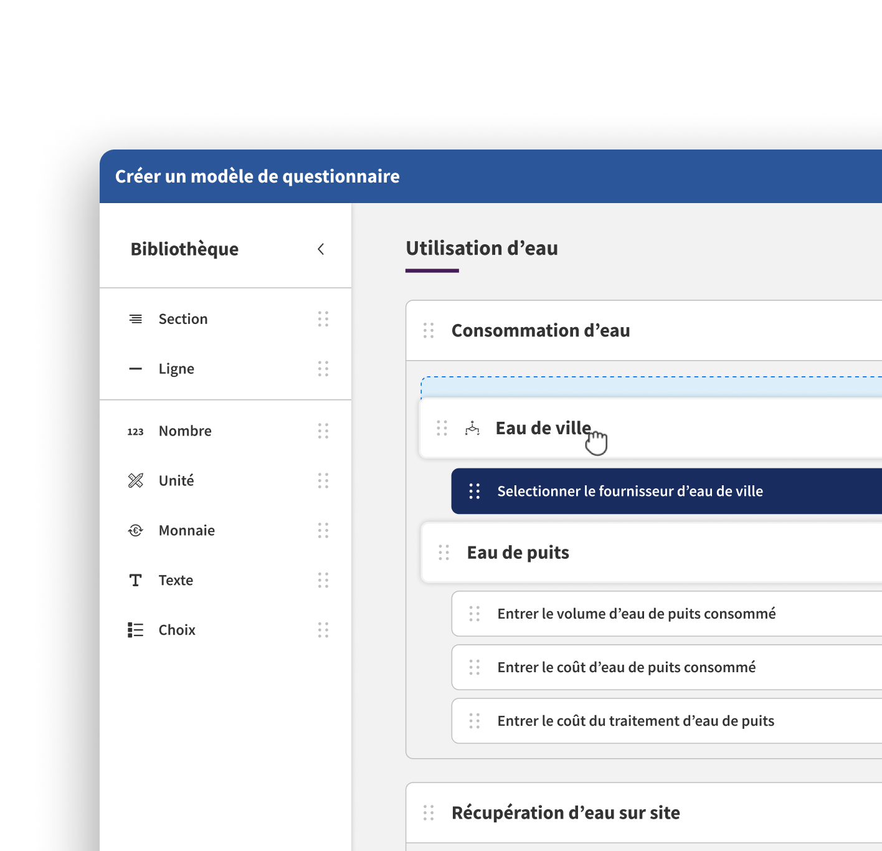Grab the drag handle next to Section

323,319
